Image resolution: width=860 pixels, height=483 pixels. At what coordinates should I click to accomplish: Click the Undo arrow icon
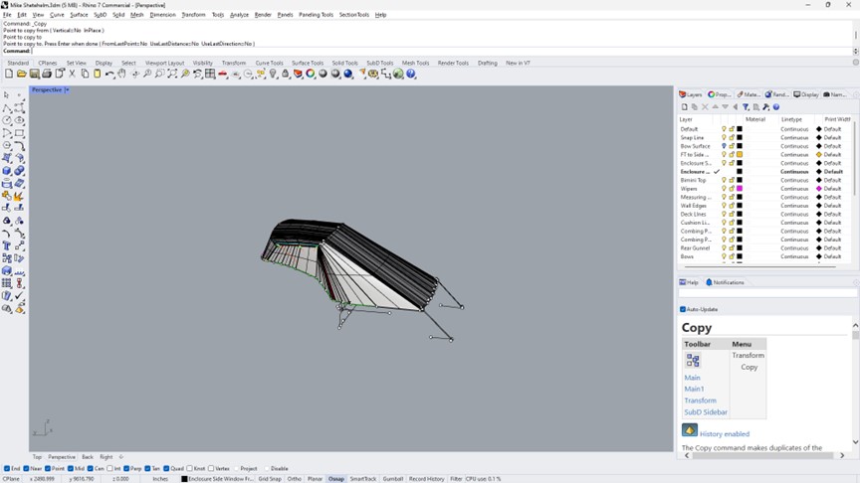coord(109,74)
